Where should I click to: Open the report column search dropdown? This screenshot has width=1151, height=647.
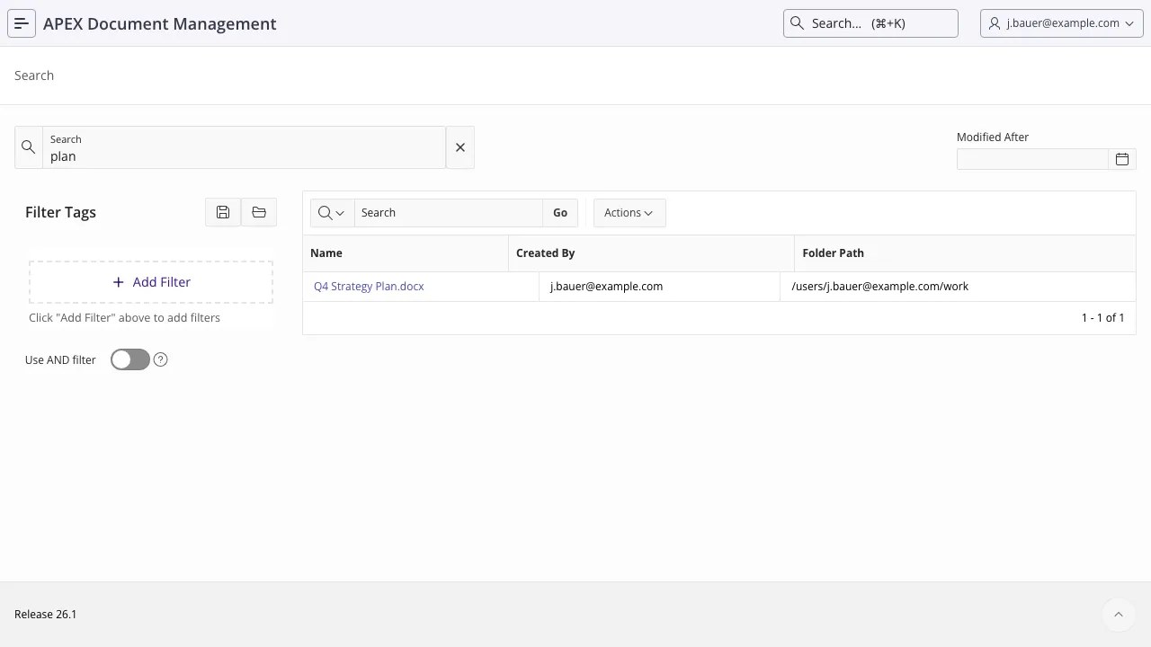click(x=332, y=213)
